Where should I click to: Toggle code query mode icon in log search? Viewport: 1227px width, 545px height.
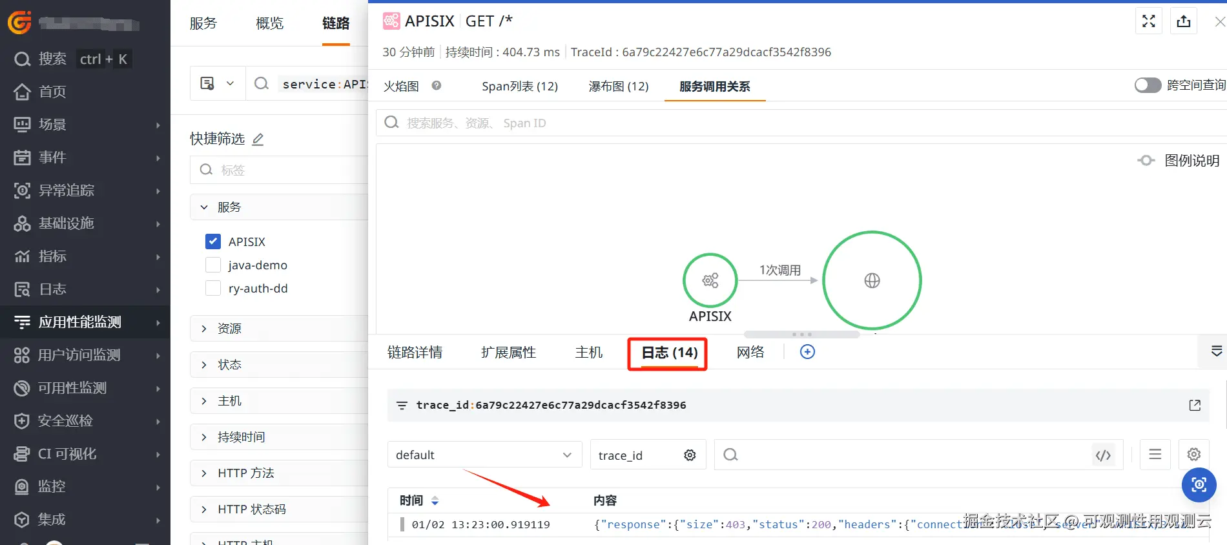pos(1103,455)
